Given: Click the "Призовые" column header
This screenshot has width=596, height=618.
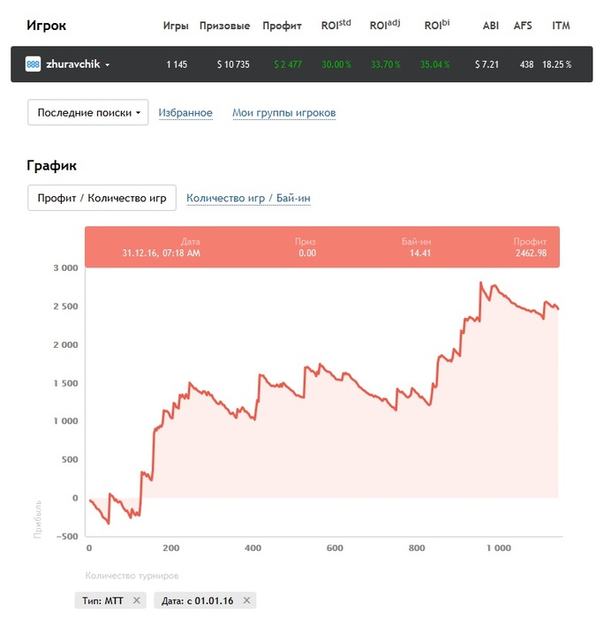Looking at the screenshot, I should click(224, 26).
